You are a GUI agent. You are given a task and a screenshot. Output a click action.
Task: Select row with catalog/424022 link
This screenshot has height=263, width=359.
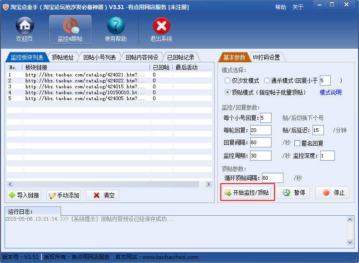(109, 81)
